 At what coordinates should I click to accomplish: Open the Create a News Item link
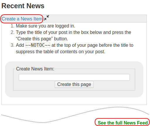22,19
